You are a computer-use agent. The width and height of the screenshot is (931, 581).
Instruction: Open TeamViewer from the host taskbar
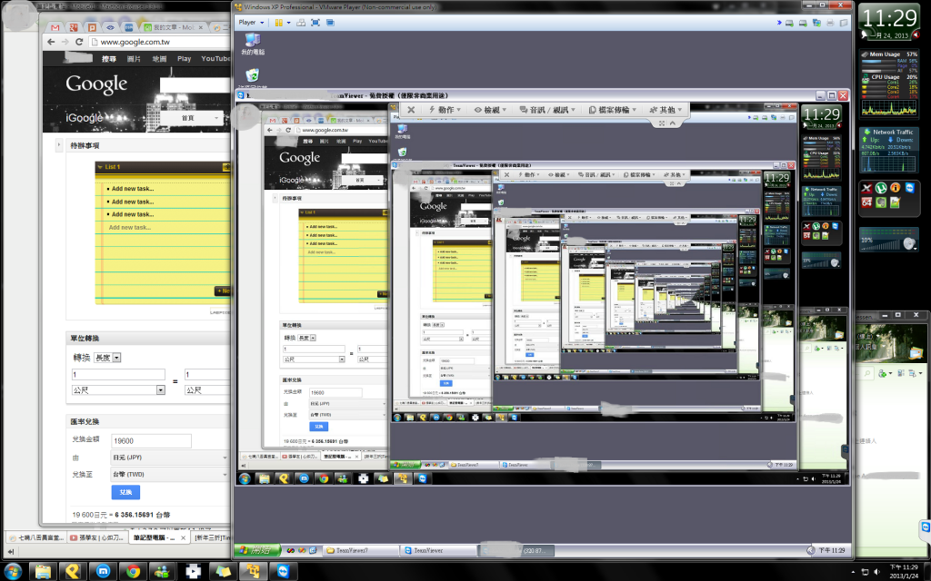click(284, 572)
